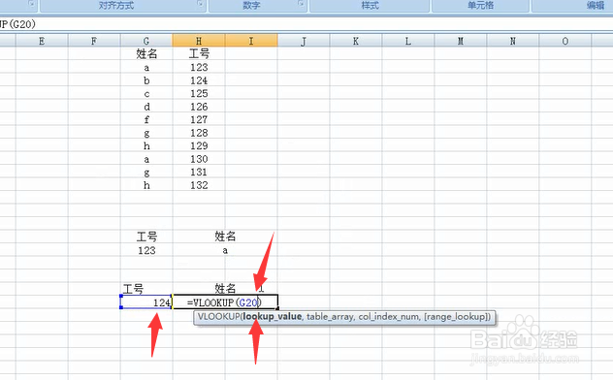Click 工号 header at top of column H
Viewport: 613px width, 380px height.
(199, 54)
